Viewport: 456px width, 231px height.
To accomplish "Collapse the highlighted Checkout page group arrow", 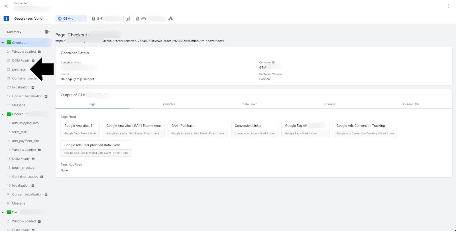I will [3, 43].
